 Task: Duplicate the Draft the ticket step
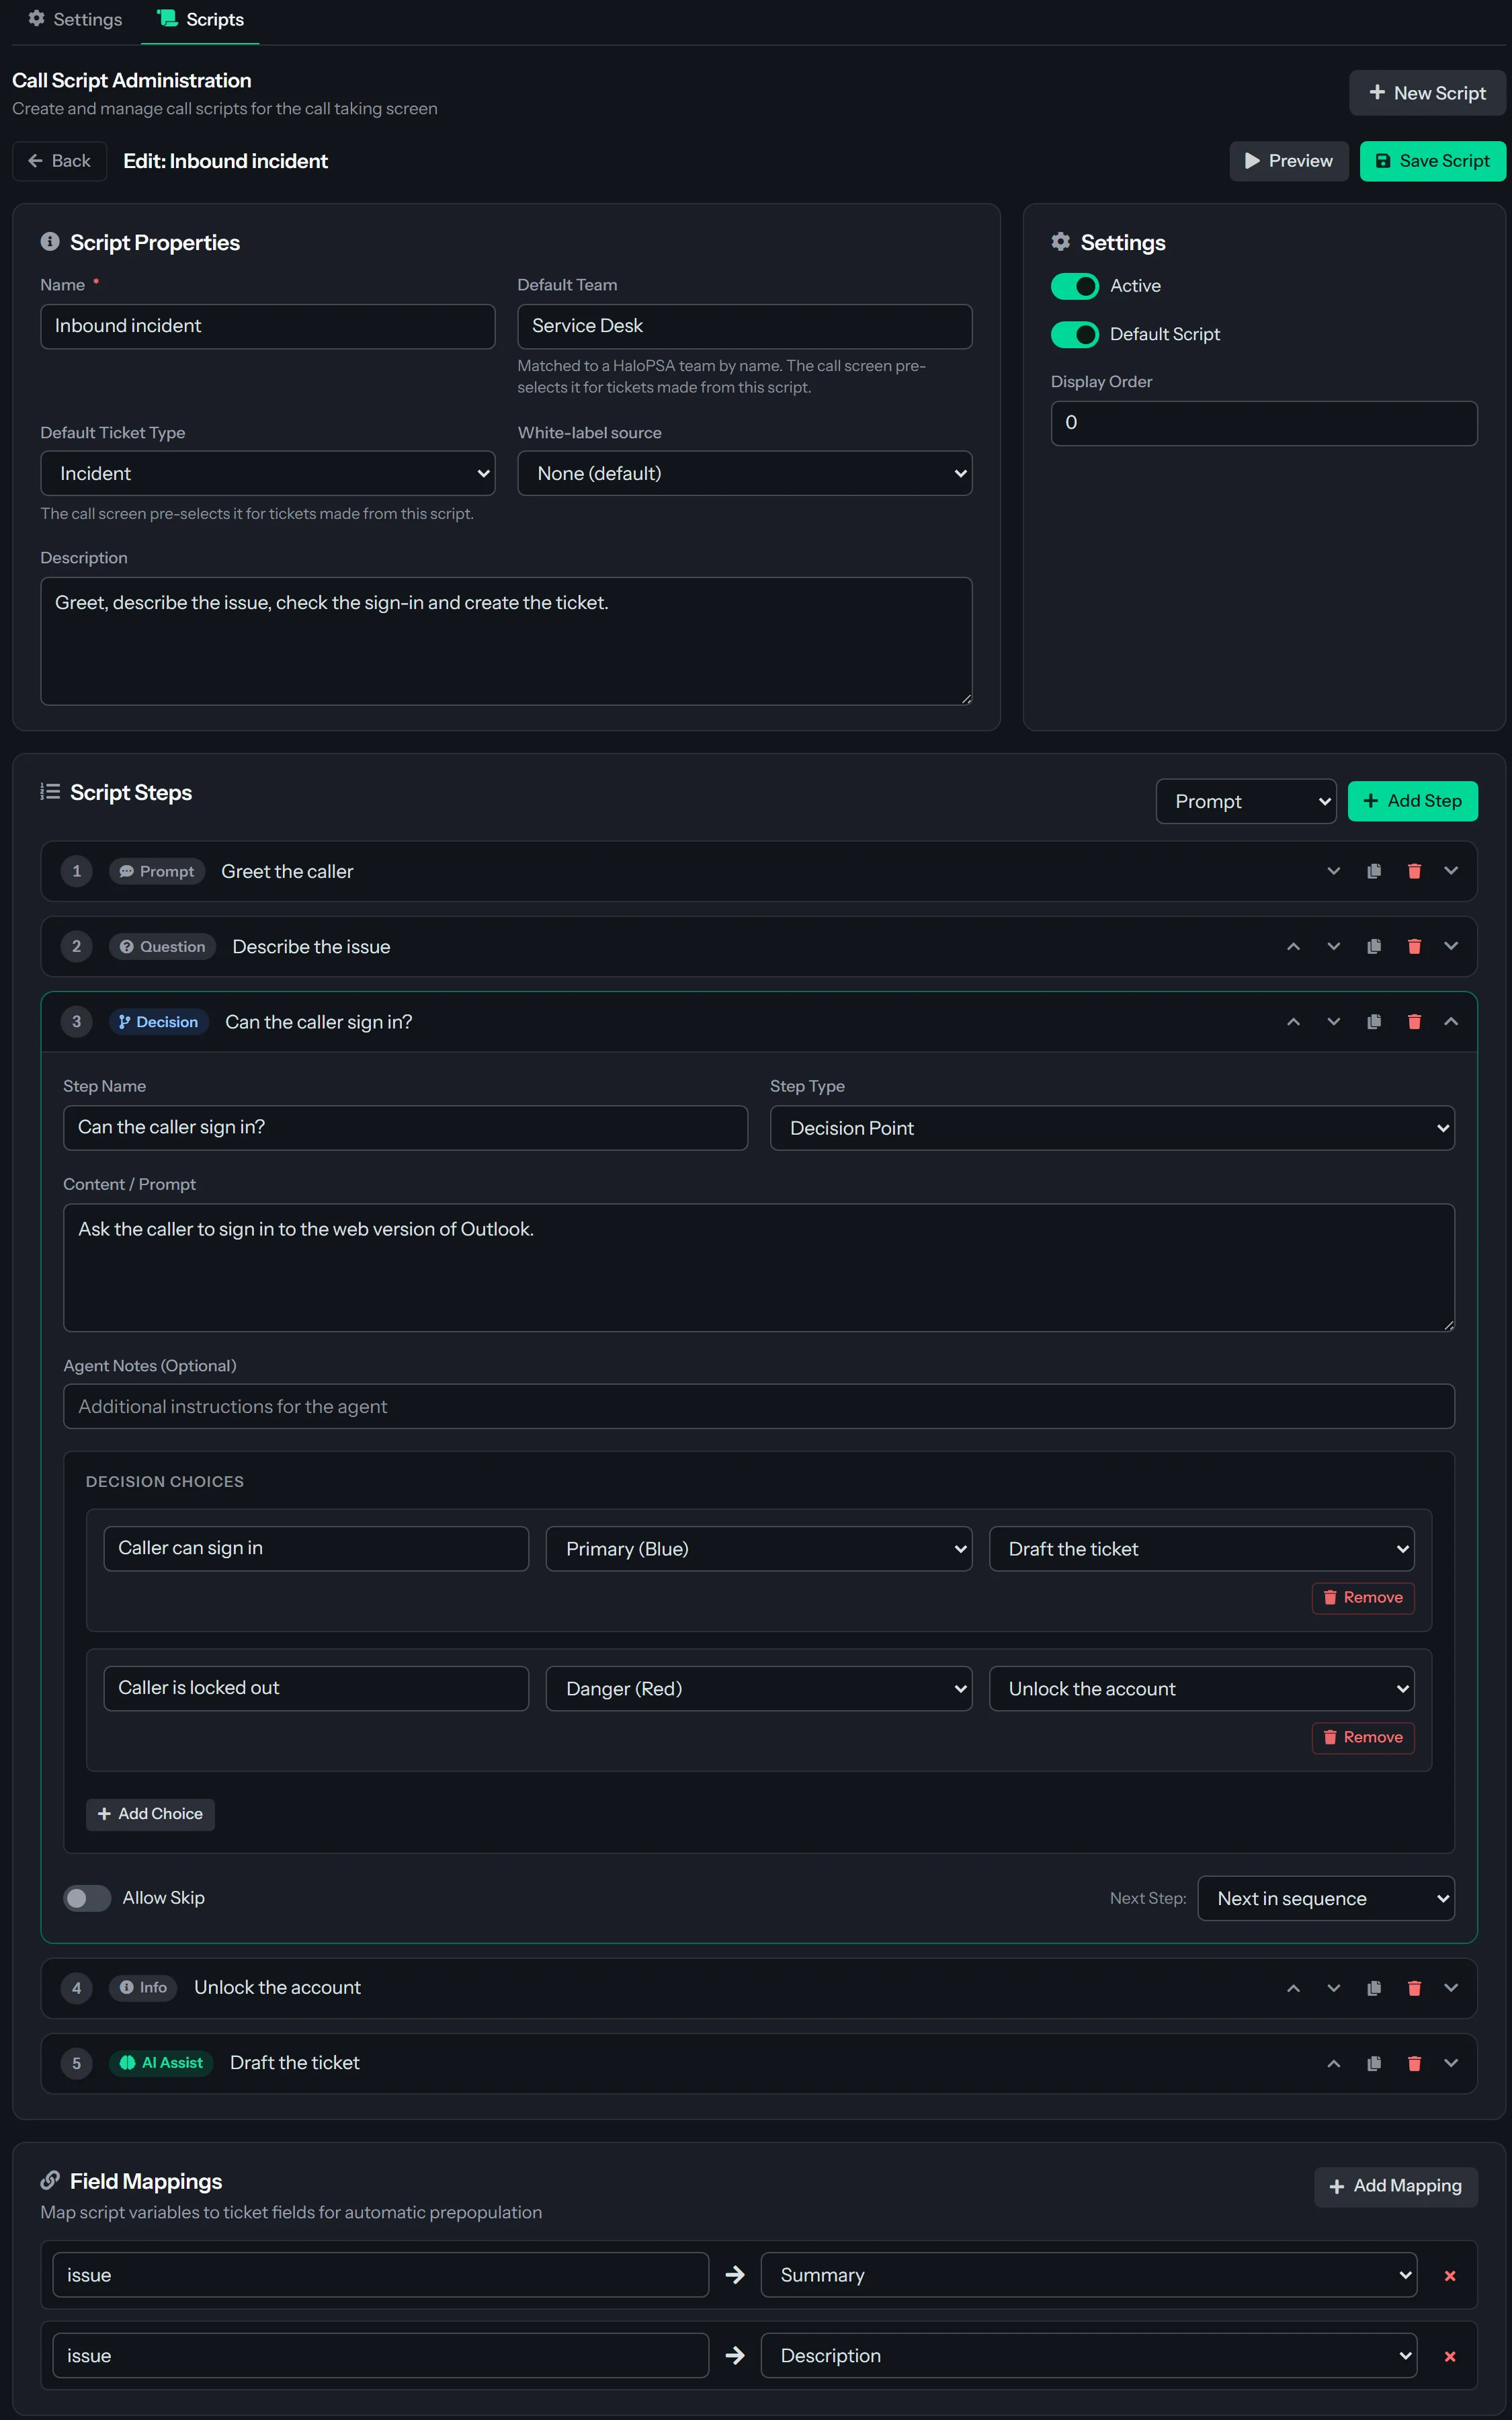[x=1374, y=2063]
